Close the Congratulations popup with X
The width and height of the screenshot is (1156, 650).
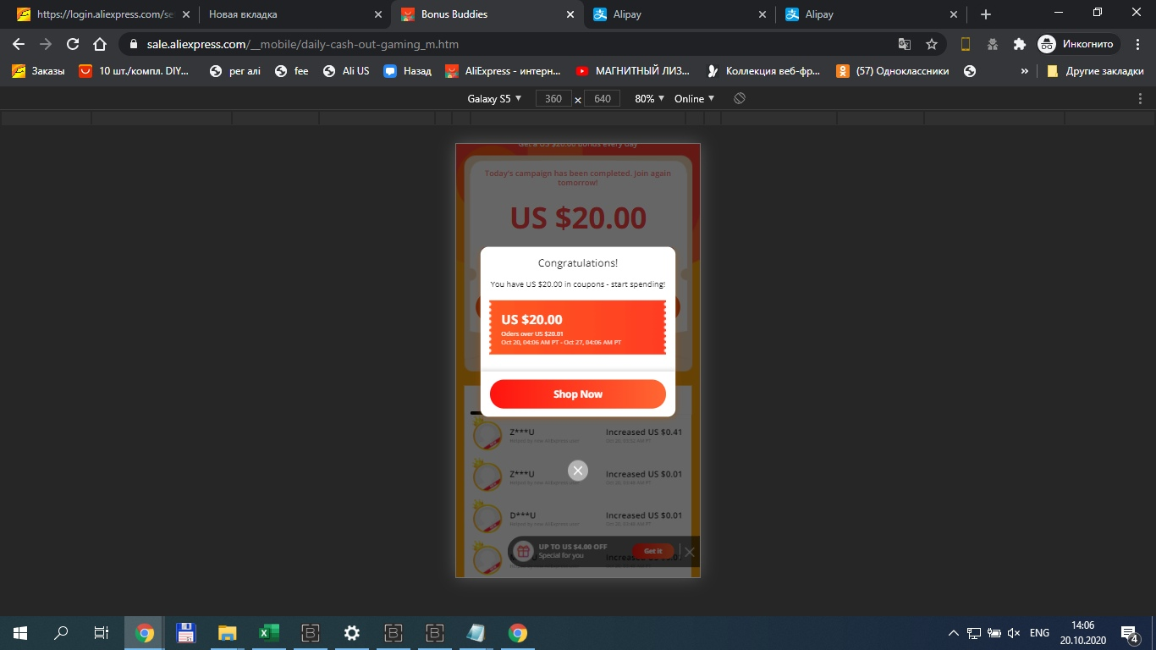pyautogui.click(x=578, y=471)
